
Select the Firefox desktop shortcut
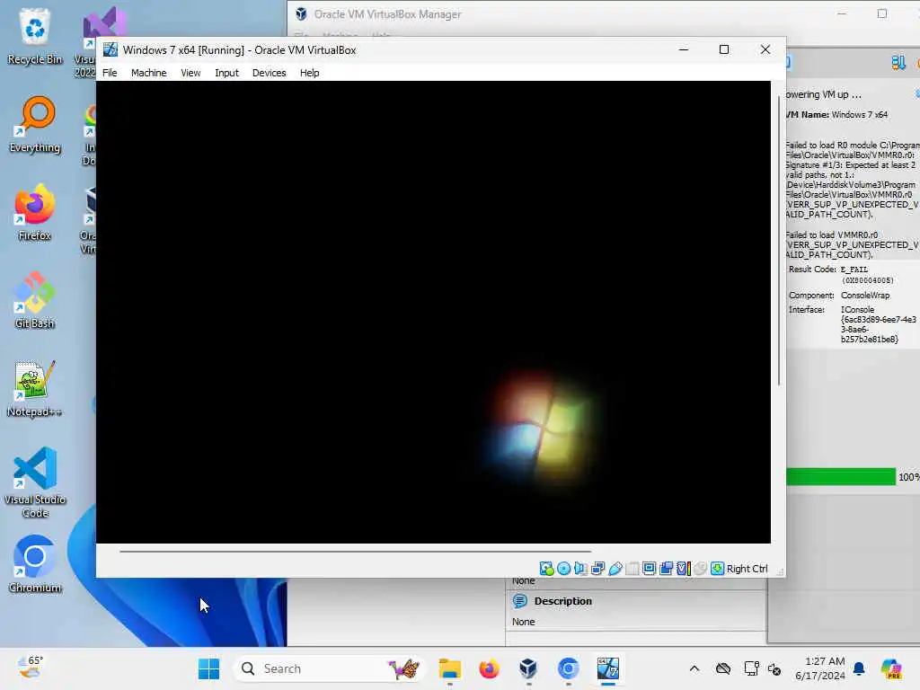click(x=35, y=212)
